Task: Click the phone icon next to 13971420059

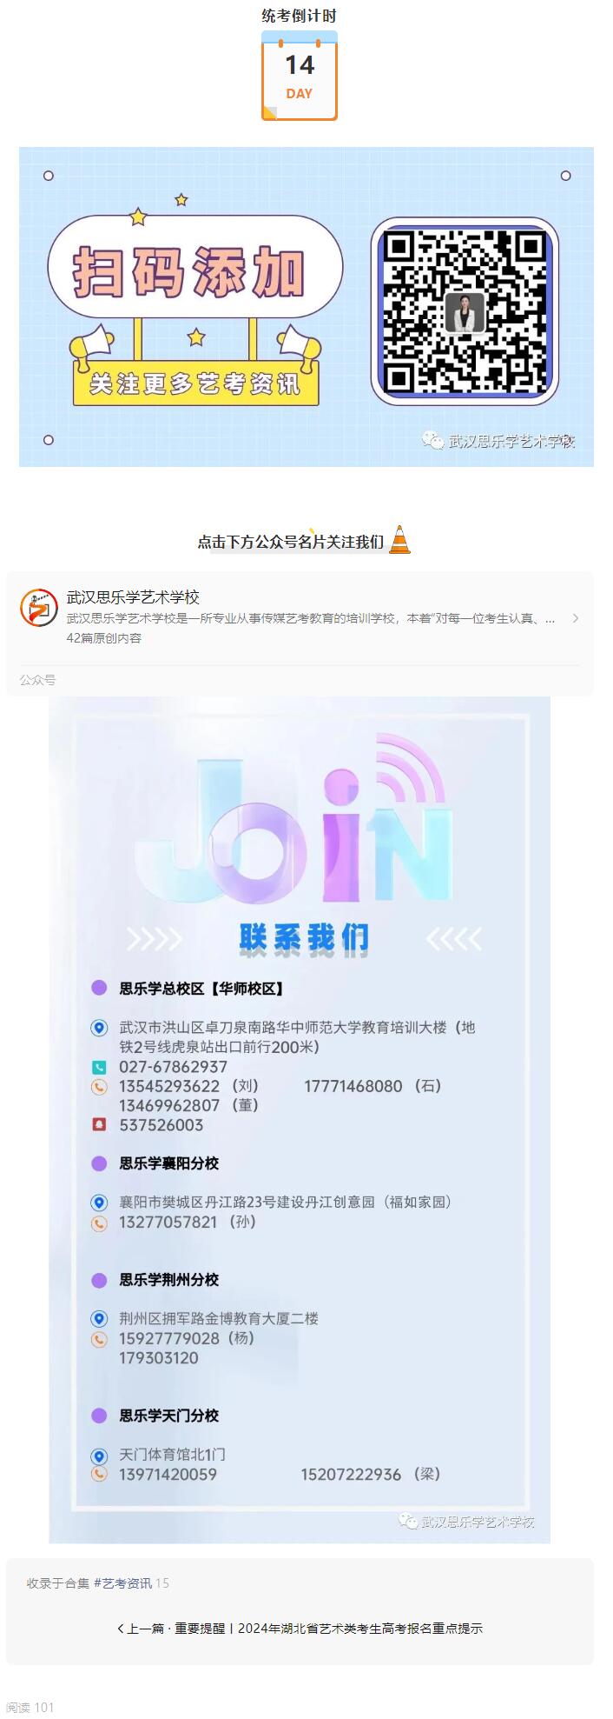Action: click(100, 1474)
